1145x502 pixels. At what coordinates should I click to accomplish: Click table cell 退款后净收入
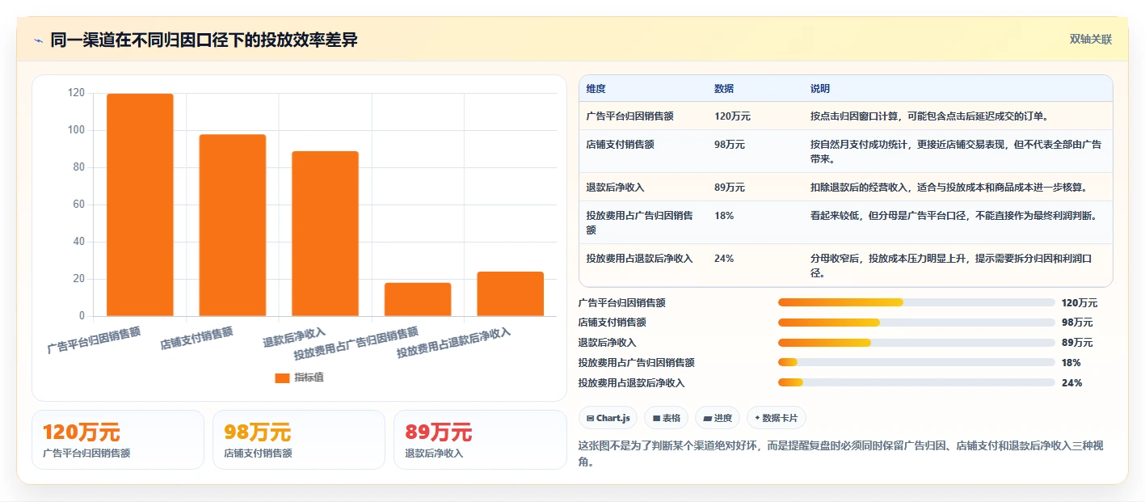[x=616, y=188]
